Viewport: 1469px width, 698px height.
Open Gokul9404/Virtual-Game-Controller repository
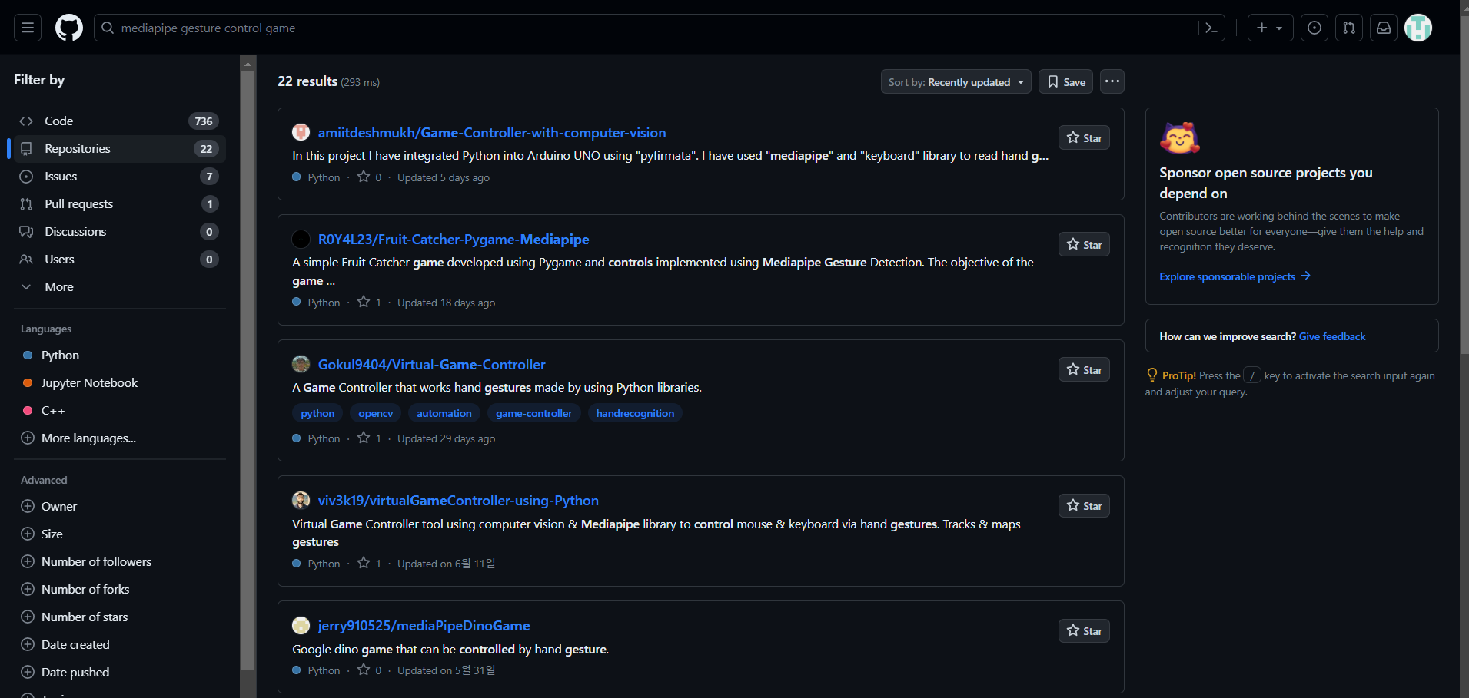(432, 365)
